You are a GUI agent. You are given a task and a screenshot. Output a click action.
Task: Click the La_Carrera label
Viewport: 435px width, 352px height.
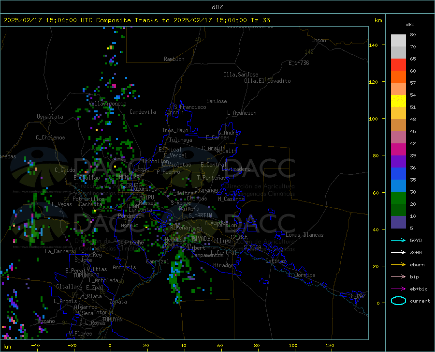[59, 251]
